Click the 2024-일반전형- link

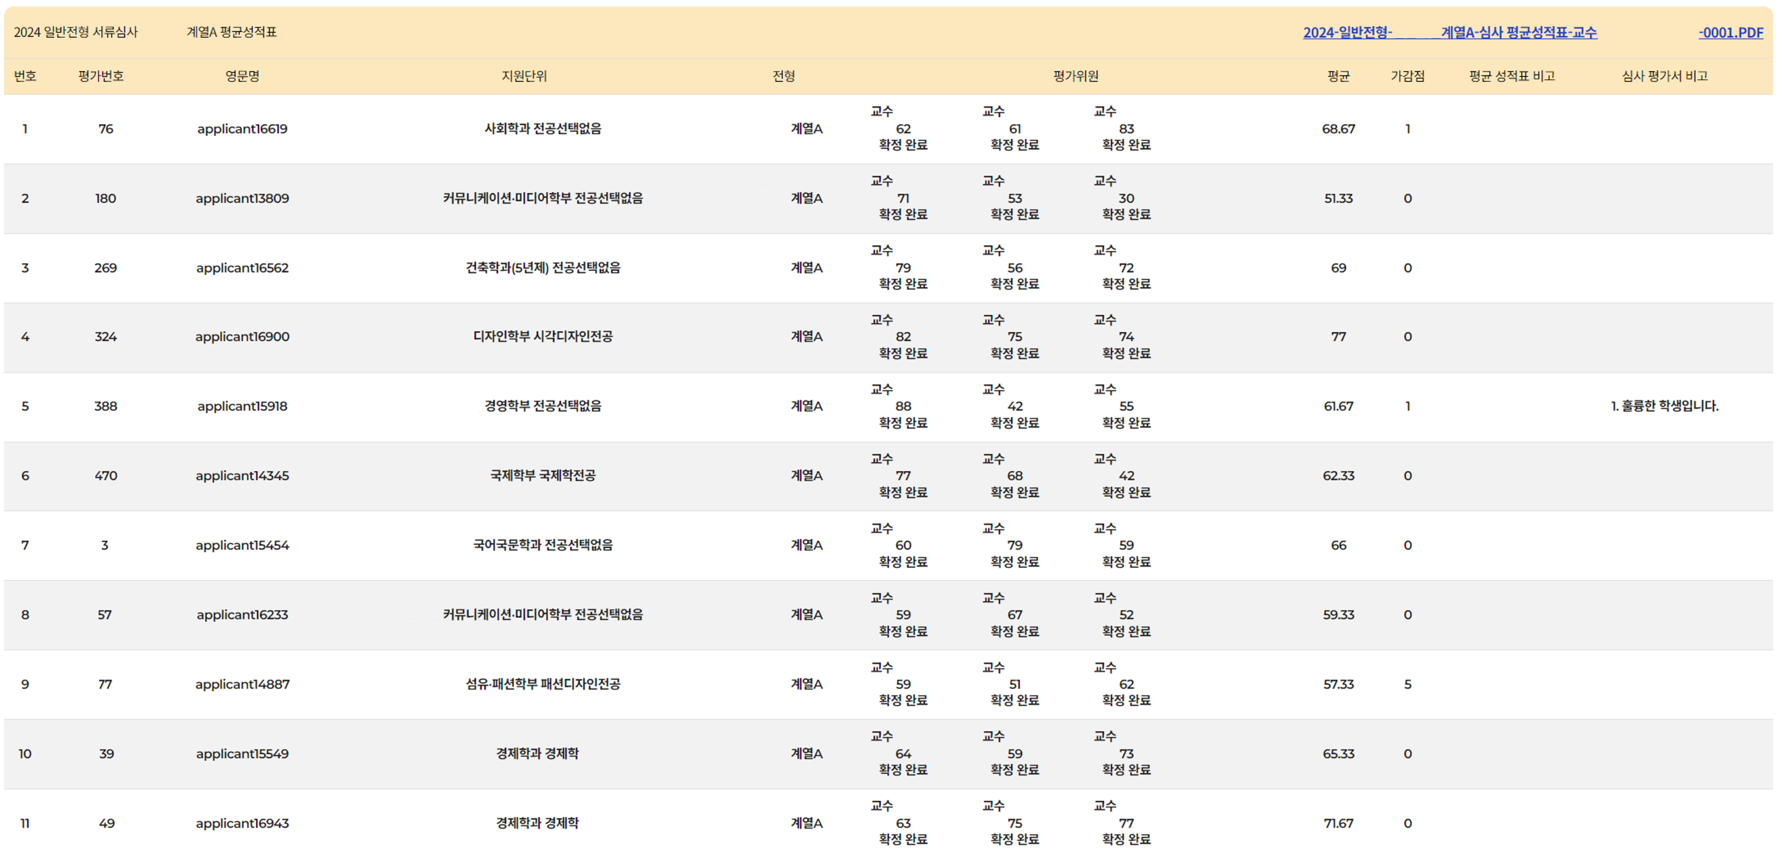coord(1346,33)
